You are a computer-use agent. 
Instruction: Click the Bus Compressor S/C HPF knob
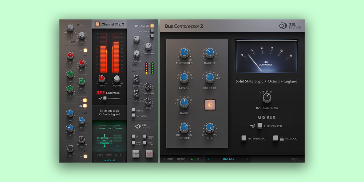(184, 128)
